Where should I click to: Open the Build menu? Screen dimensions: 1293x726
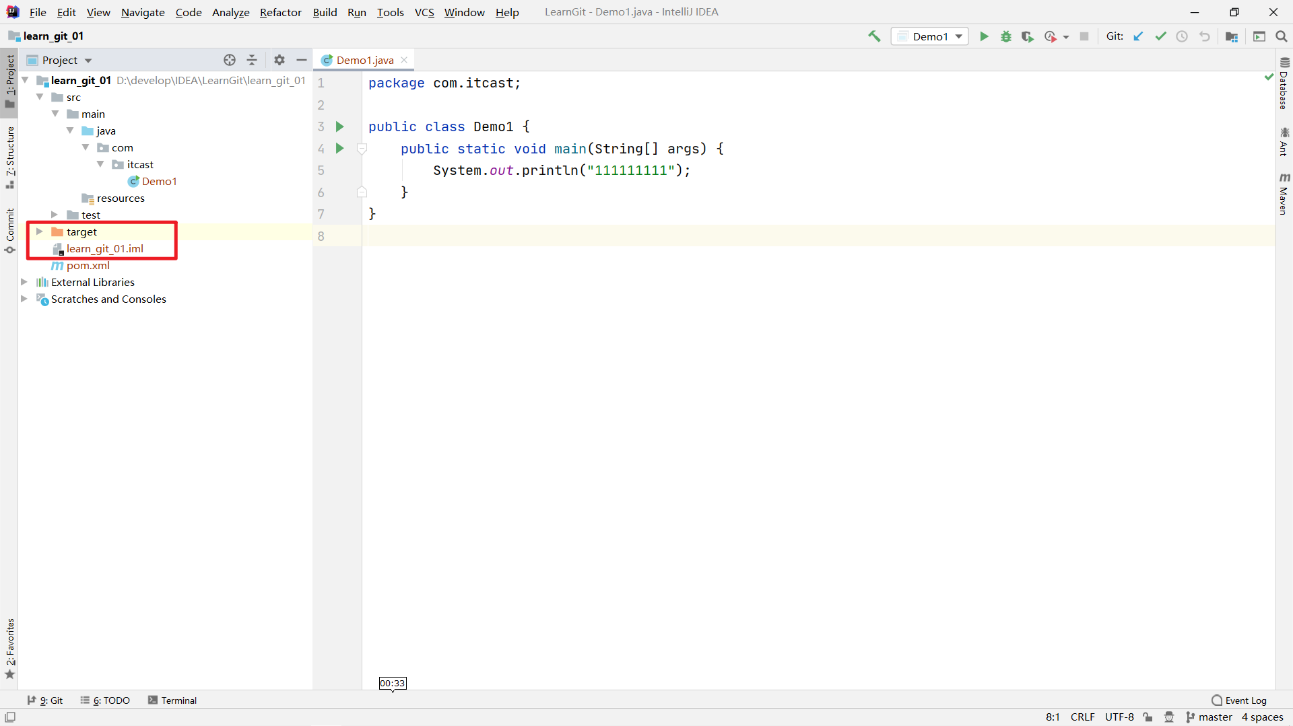(325, 12)
